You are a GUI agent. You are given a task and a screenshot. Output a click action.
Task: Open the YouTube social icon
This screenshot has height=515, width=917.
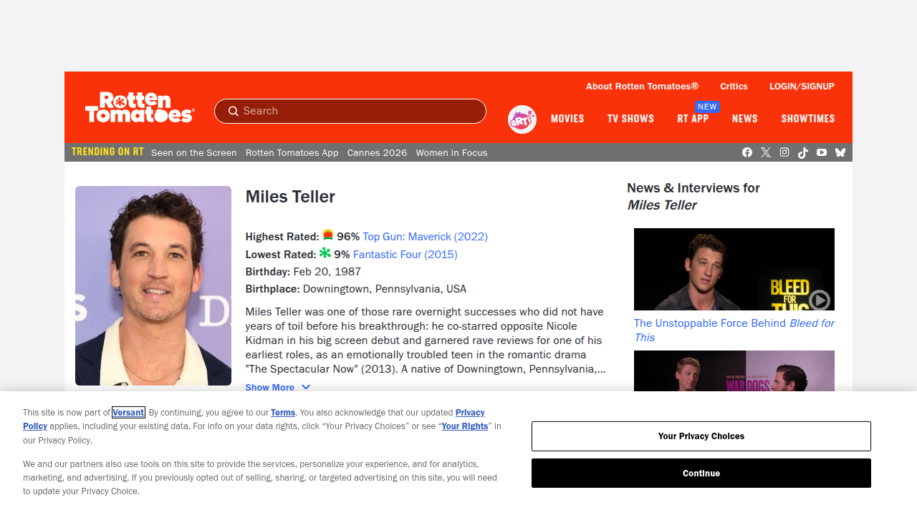822,152
